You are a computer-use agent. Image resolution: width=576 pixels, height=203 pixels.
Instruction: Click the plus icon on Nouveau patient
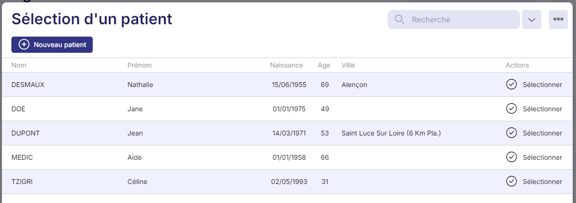point(24,45)
